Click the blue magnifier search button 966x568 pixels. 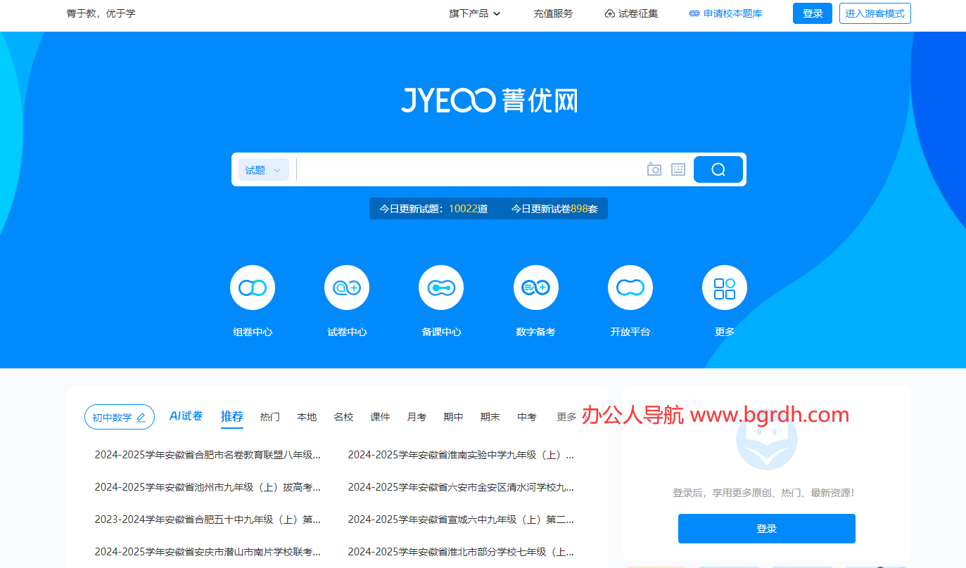pos(718,169)
